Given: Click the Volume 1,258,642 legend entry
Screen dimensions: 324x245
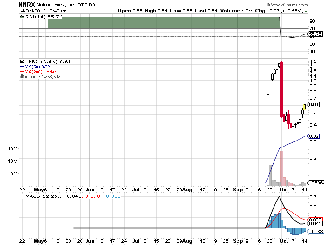Looking at the screenshot, I should [x=43, y=77].
